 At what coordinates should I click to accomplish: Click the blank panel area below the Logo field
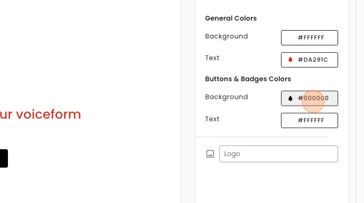pos(271,183)
